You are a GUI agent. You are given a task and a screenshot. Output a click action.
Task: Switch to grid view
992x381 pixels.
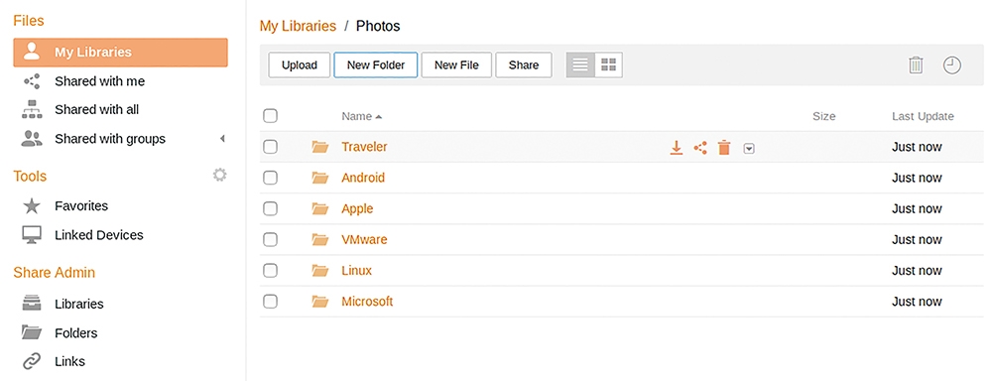[x=609, y=64]
